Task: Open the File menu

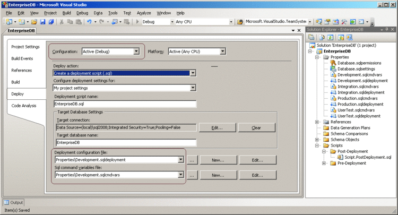Action: (9, 13)
